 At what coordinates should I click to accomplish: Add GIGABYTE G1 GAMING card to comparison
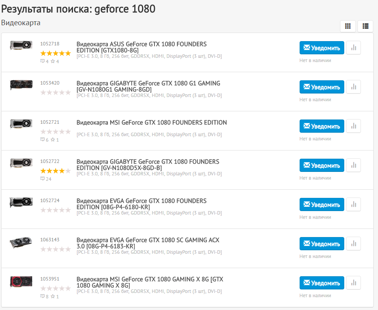click(354, 87)
